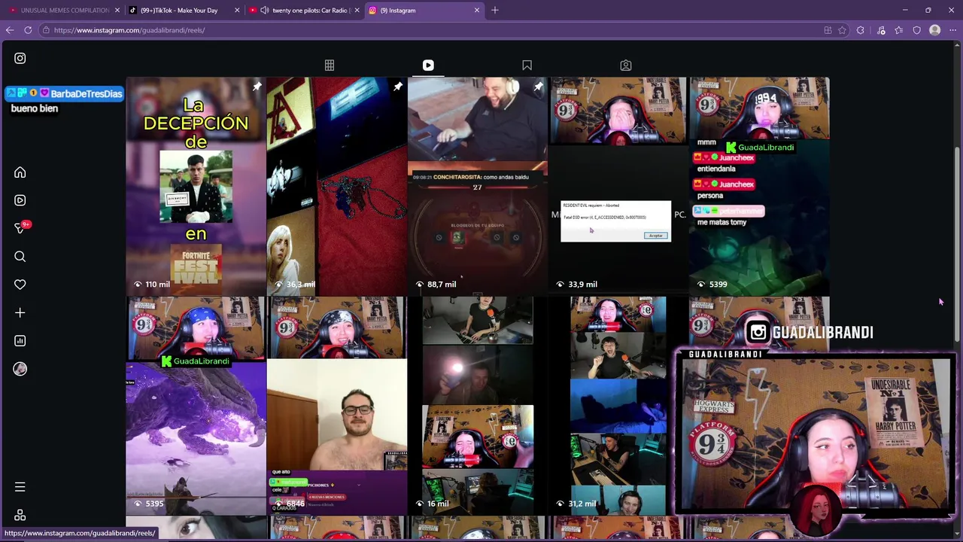Image resolution: width=963 pixels, height=542 pixels.
Task: Open the reel with 16 mil views
Action: click(478, 406)
